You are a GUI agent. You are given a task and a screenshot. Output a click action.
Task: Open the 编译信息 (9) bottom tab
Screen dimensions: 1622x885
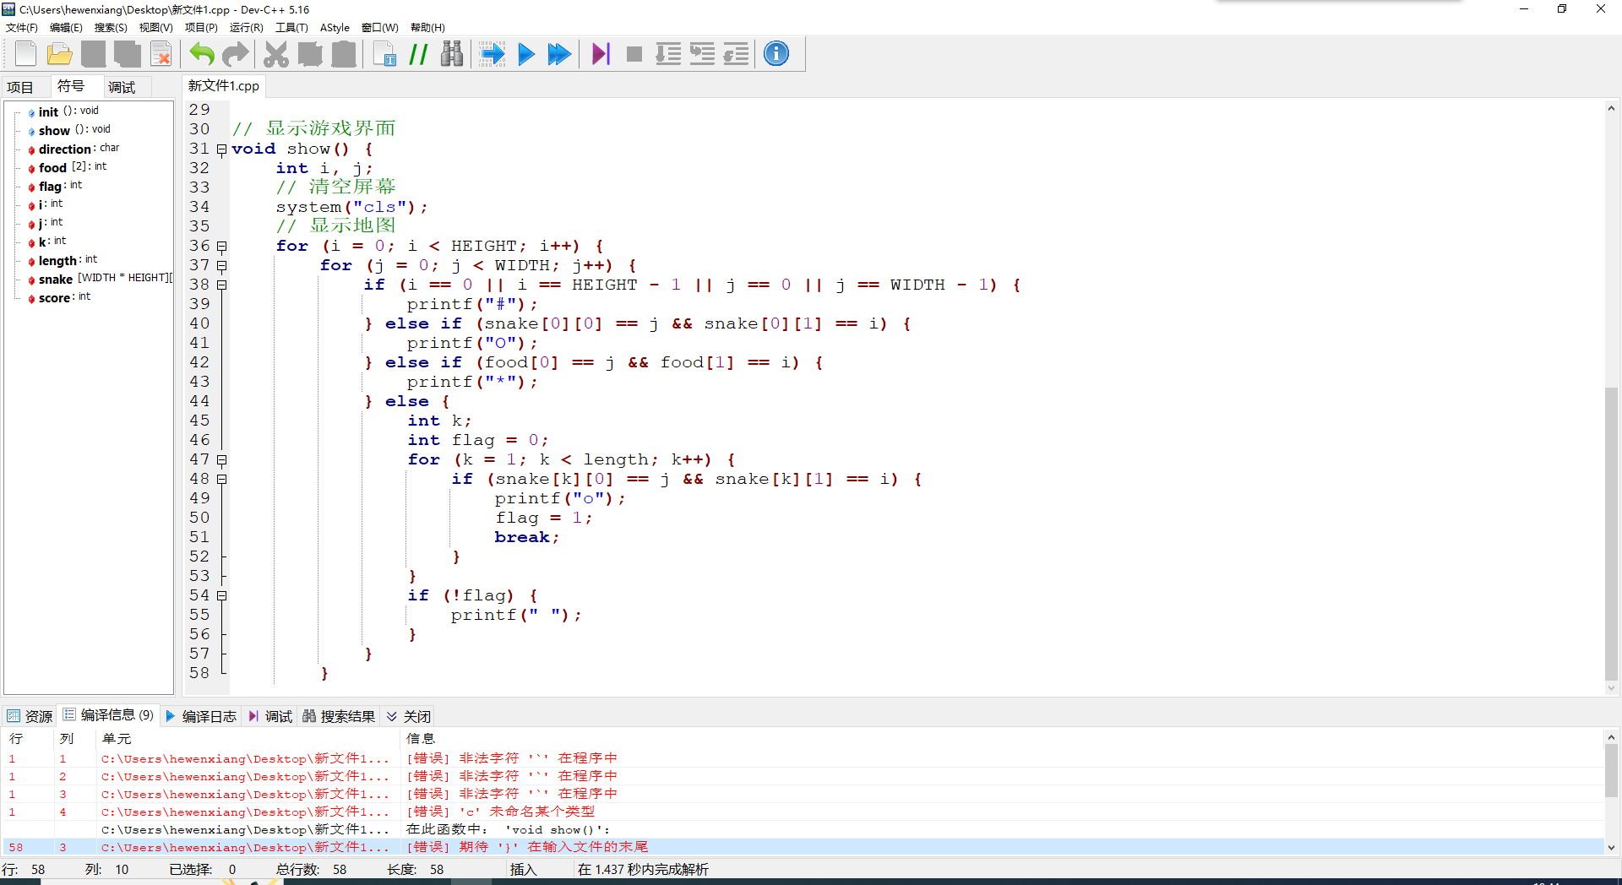[x=108, y=715]
